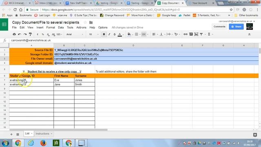Open the Insert menu
The width and height of the screenshot is (261, 147).
pos(40,27)
